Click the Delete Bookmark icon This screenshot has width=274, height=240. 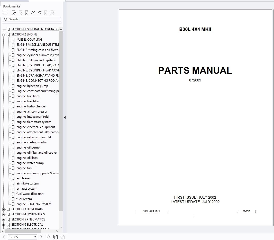point(20,12)
